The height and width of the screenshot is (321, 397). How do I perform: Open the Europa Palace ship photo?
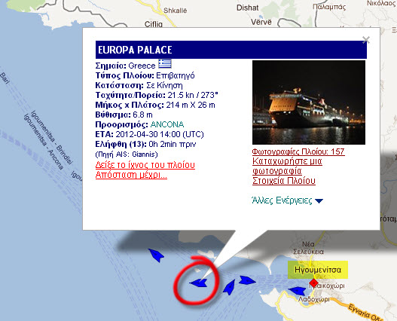coord(309,102)
